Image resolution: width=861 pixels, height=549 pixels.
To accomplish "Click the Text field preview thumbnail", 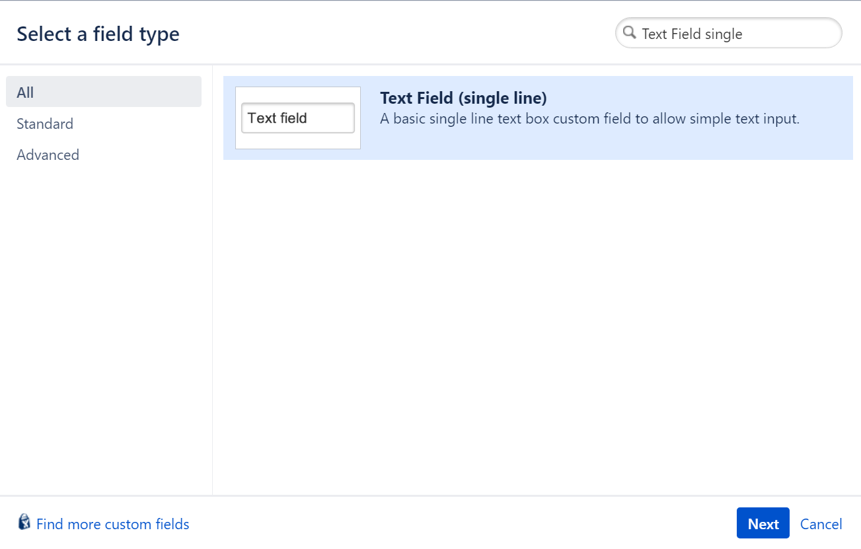I will coord(298,118).
